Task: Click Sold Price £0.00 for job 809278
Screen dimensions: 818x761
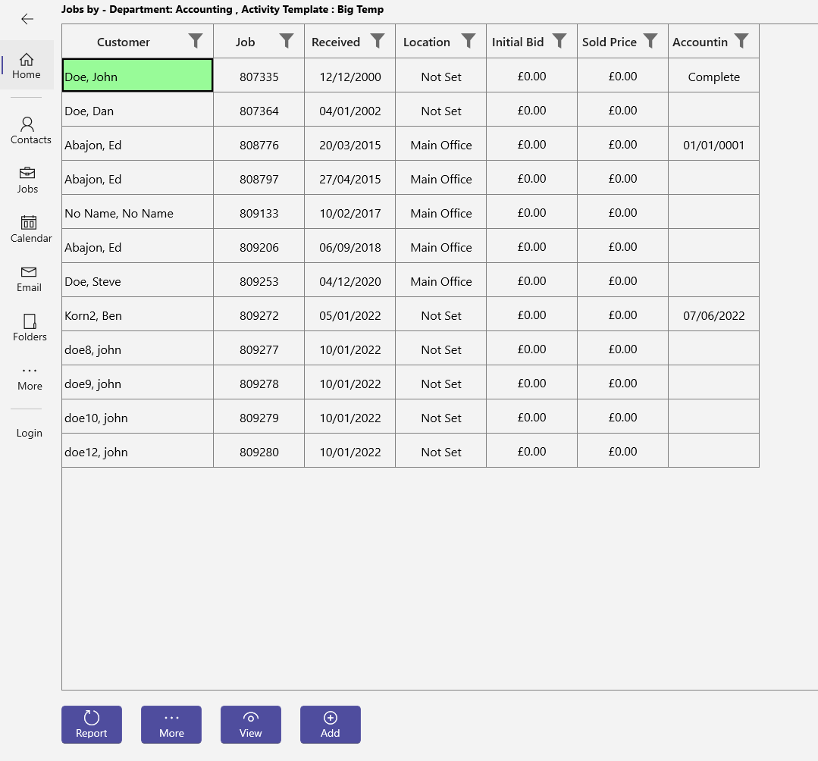Action: (x=622, y=384)
